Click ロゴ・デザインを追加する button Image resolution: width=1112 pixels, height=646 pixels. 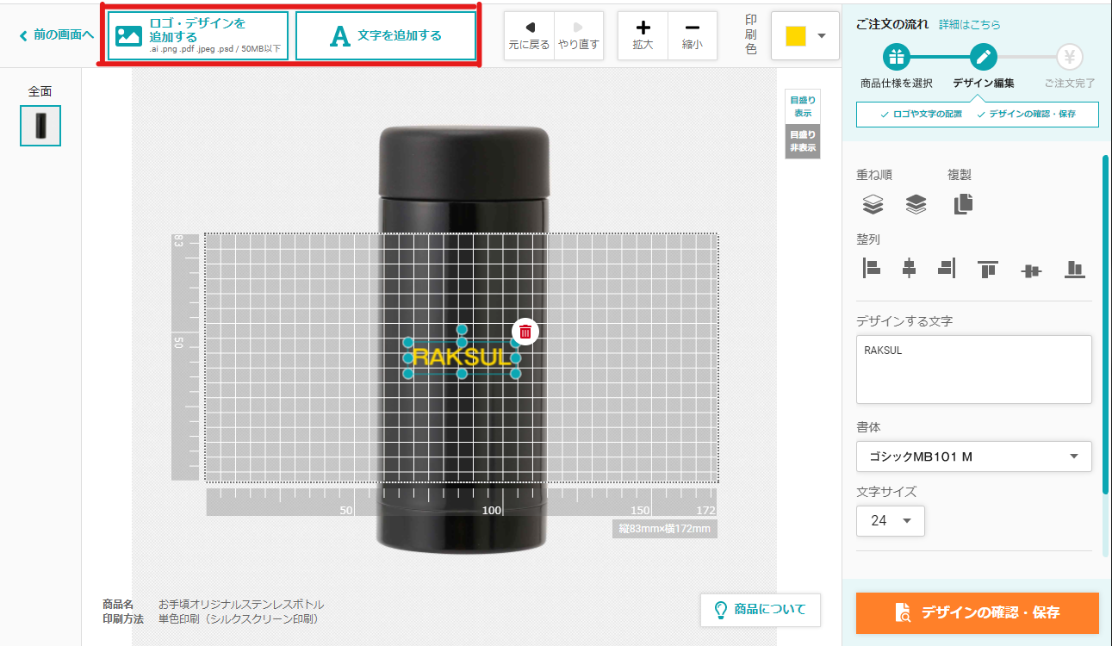click(198, 36)
